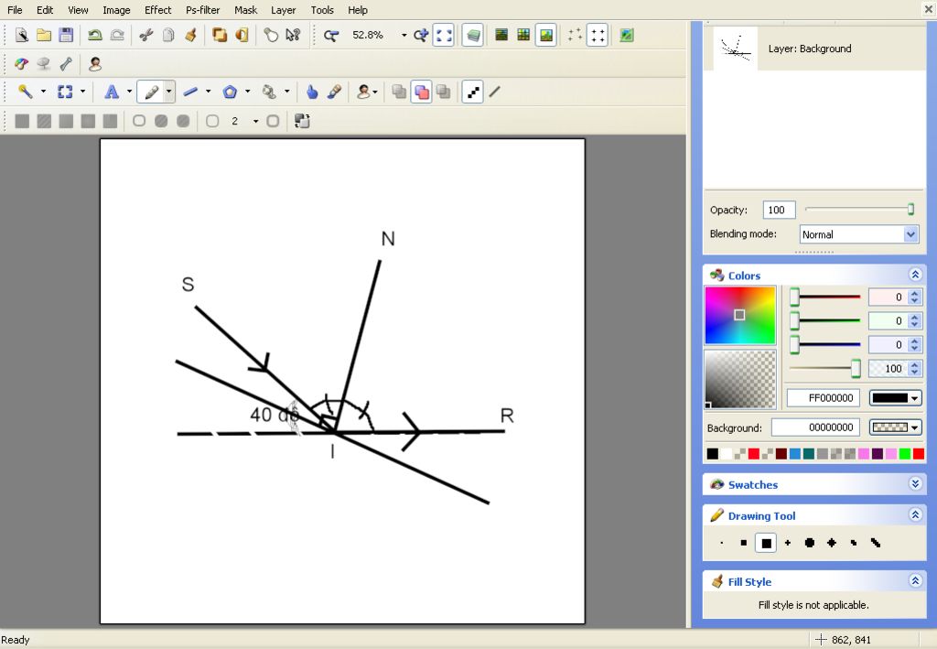Toggle the fit-to-window corners button
This screenshot has height=649, width=937.
[444, 36]
